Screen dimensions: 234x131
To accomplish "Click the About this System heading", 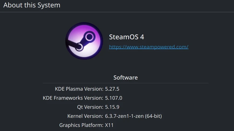I will [x=32, y=5].
